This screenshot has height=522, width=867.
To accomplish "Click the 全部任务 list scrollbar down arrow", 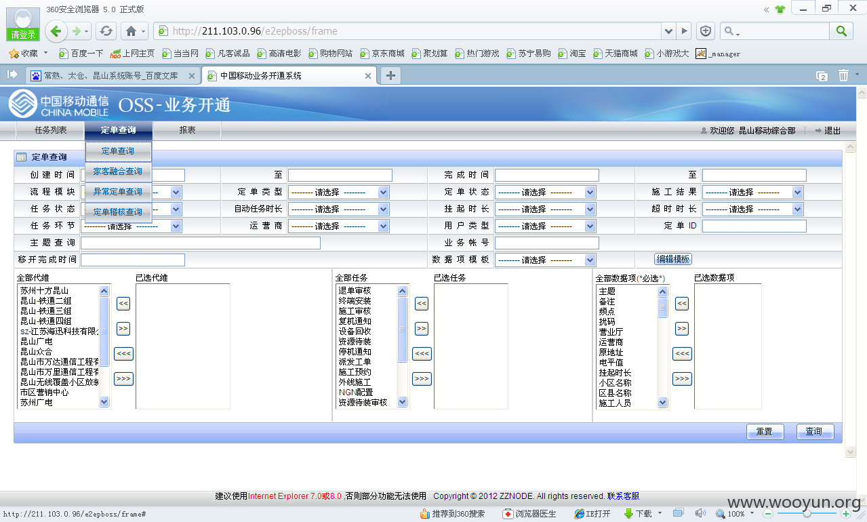I will (402, 402).
